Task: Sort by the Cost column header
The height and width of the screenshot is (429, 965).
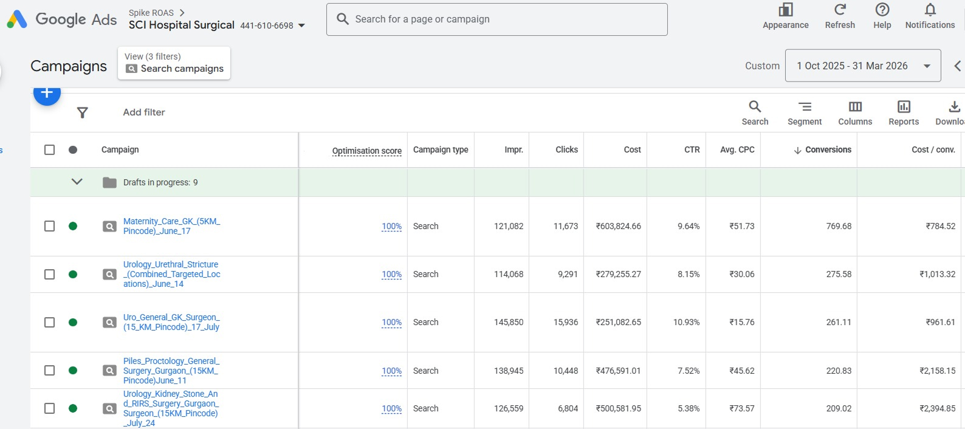Action: (632, 150)
